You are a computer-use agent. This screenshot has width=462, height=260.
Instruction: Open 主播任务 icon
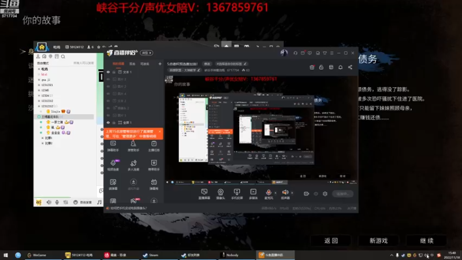click(x=154, y=146)
